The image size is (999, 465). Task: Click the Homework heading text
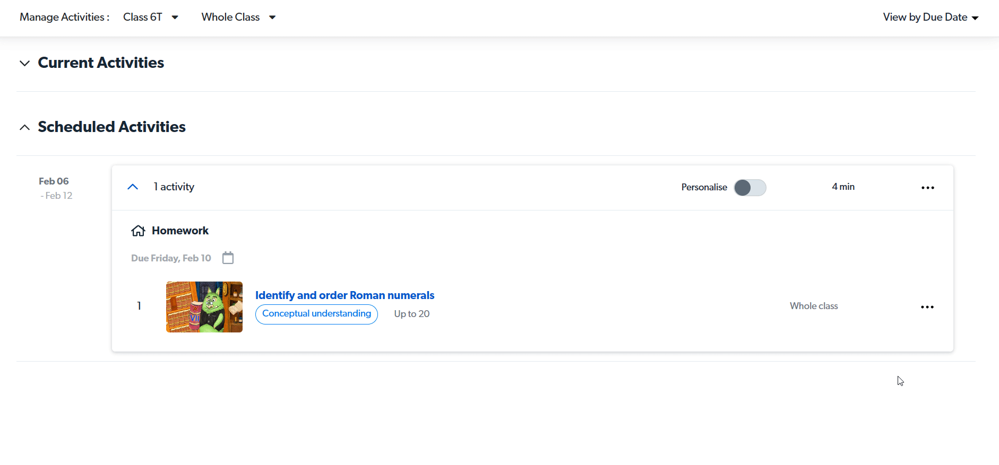[x=180, y=231]
